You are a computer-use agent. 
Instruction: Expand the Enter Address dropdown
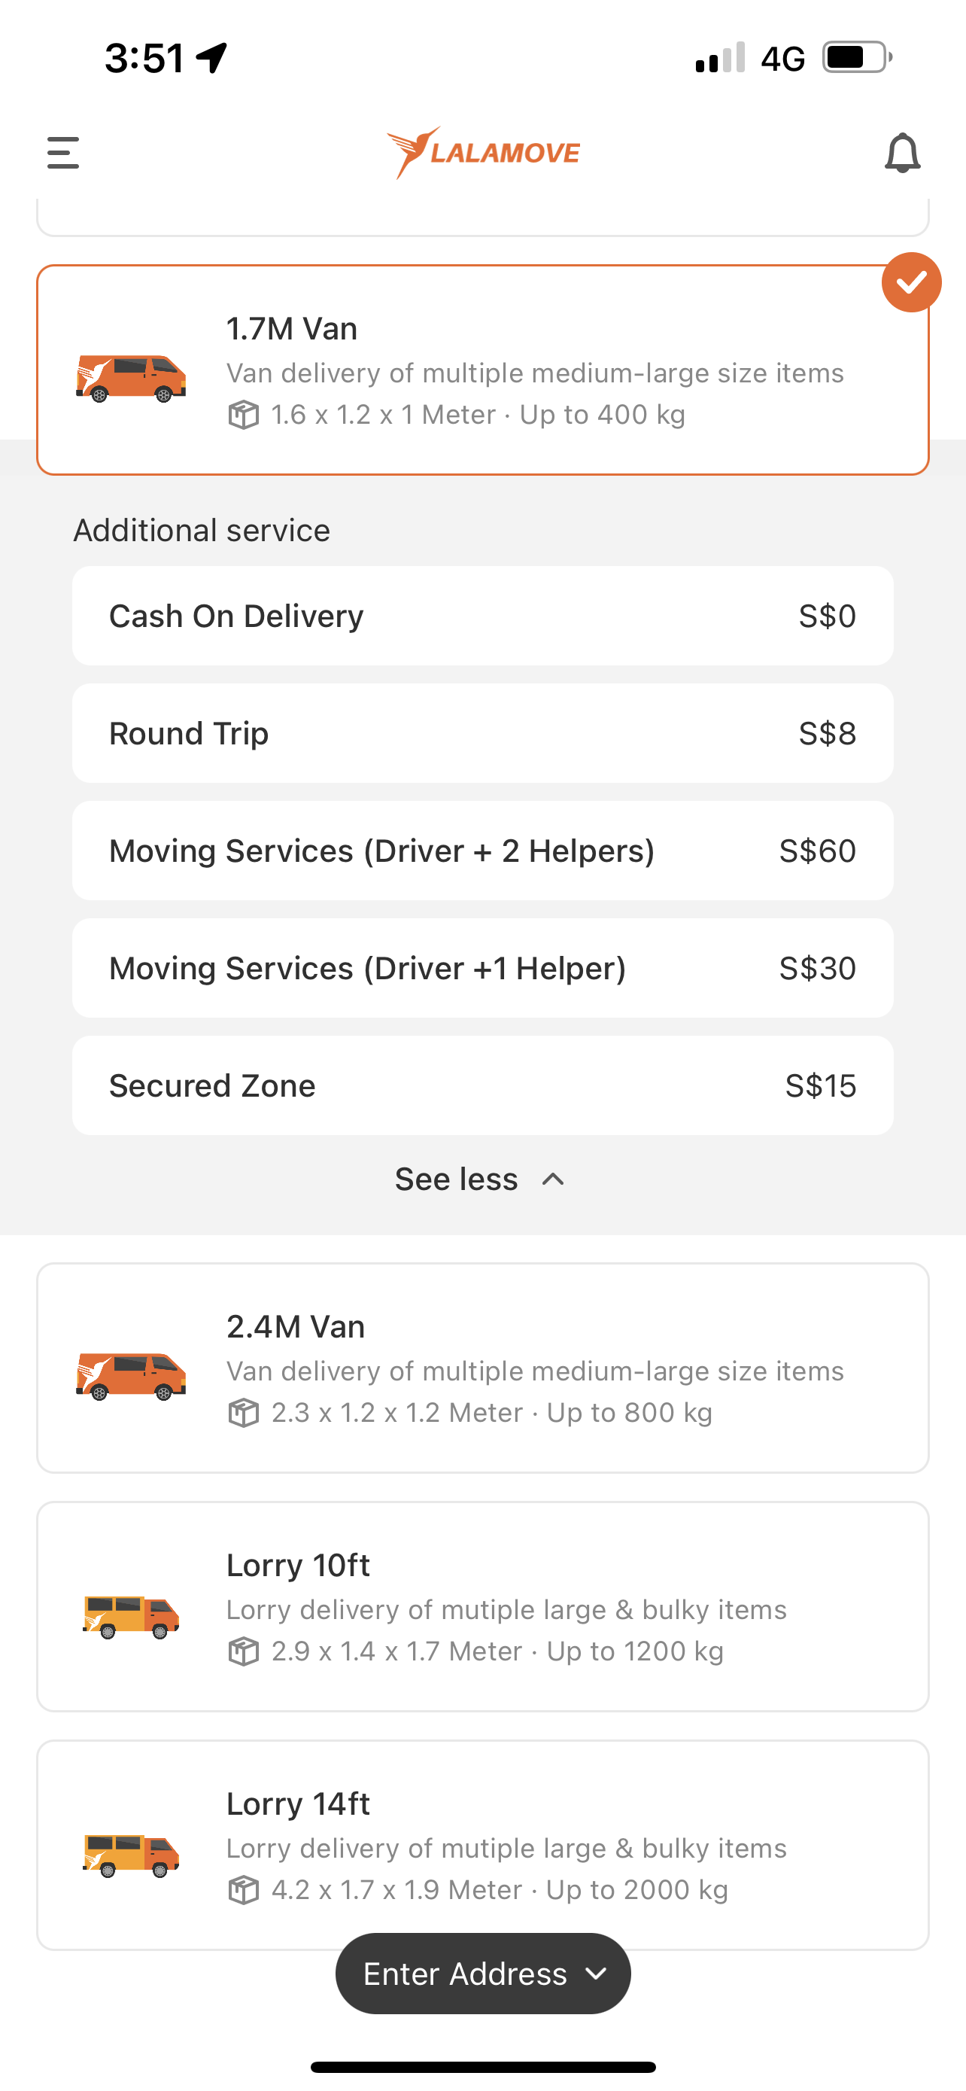point(482,1974)
